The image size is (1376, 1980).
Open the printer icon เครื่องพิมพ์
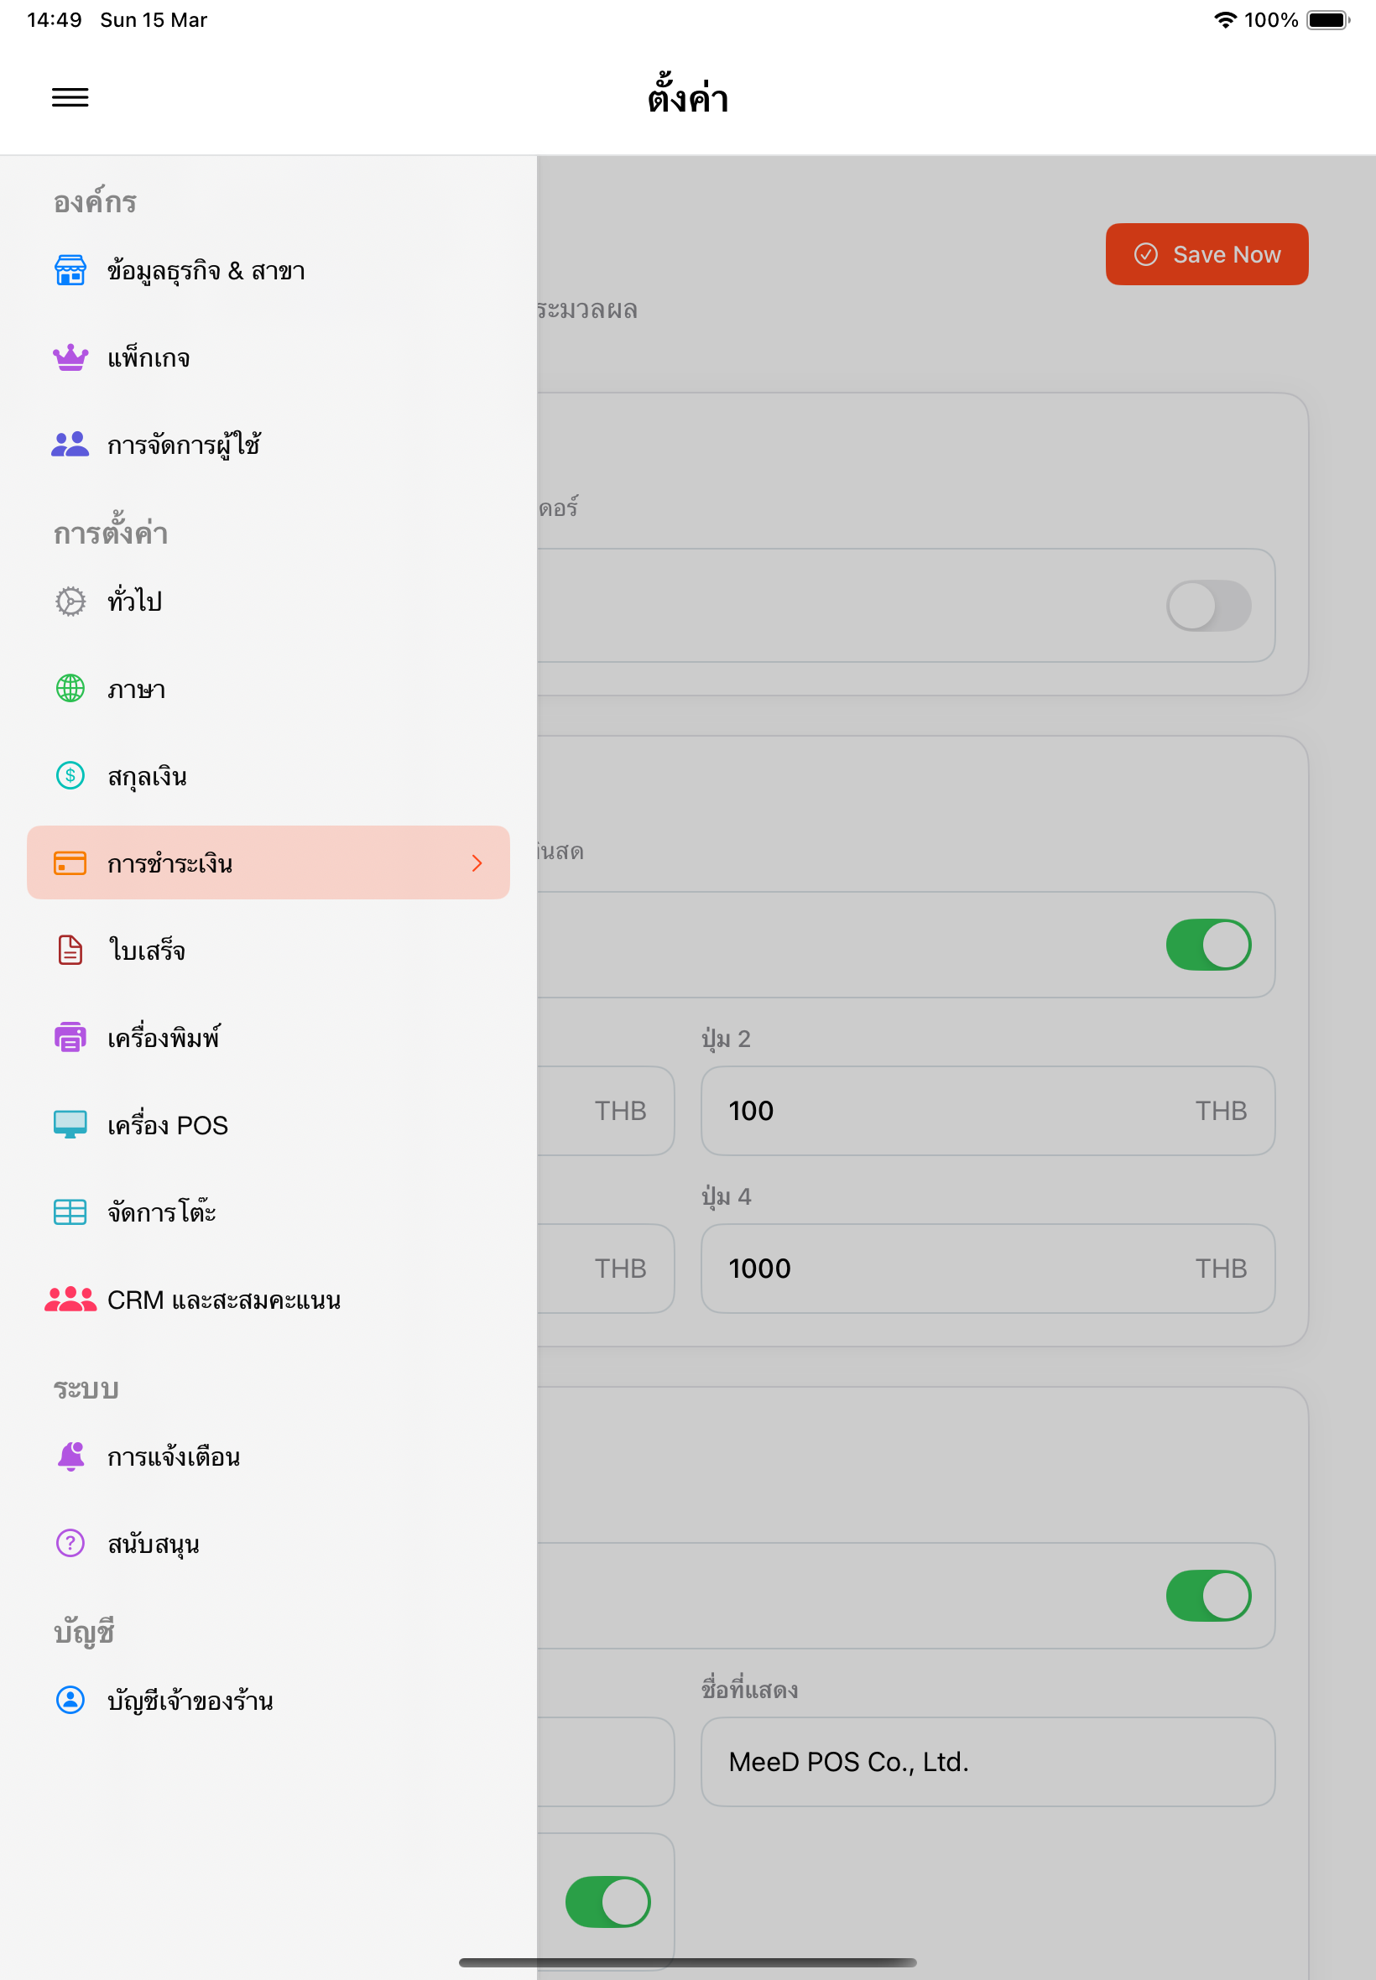point(70,1037)
